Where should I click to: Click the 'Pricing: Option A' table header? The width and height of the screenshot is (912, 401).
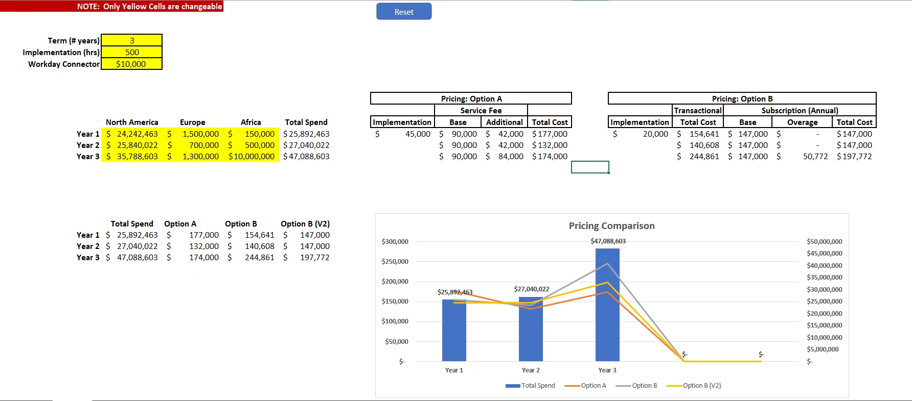(471, 98)
